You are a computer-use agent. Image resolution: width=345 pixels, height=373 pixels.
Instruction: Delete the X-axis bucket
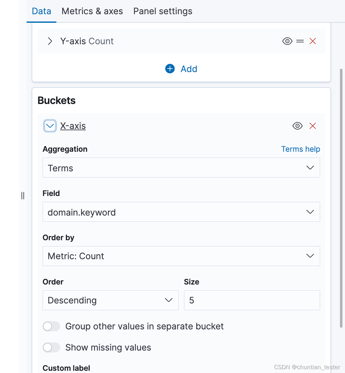313,126
